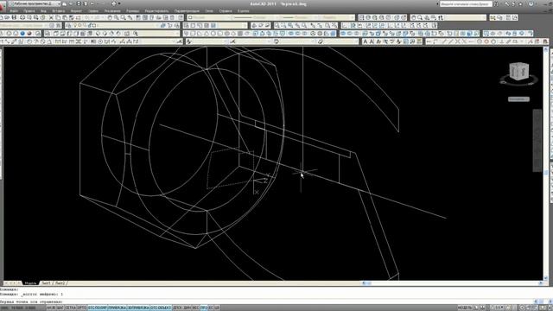Click the Copy to clipboard icon
This screenshot has width=553, height=311.
pyautogui.click(x=58, y=17)
